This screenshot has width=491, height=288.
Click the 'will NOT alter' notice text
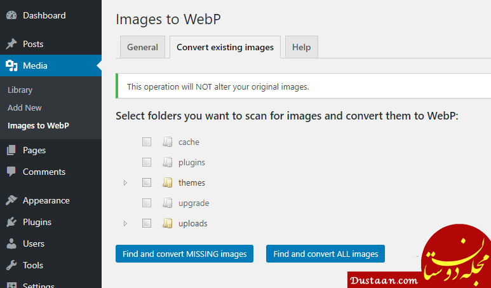[x=218, y=86]
